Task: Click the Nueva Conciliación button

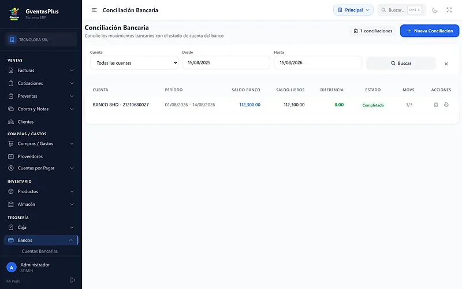Action: coord(430,31)
